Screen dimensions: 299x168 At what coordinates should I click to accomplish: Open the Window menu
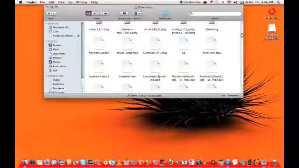(x=81, y=2)
